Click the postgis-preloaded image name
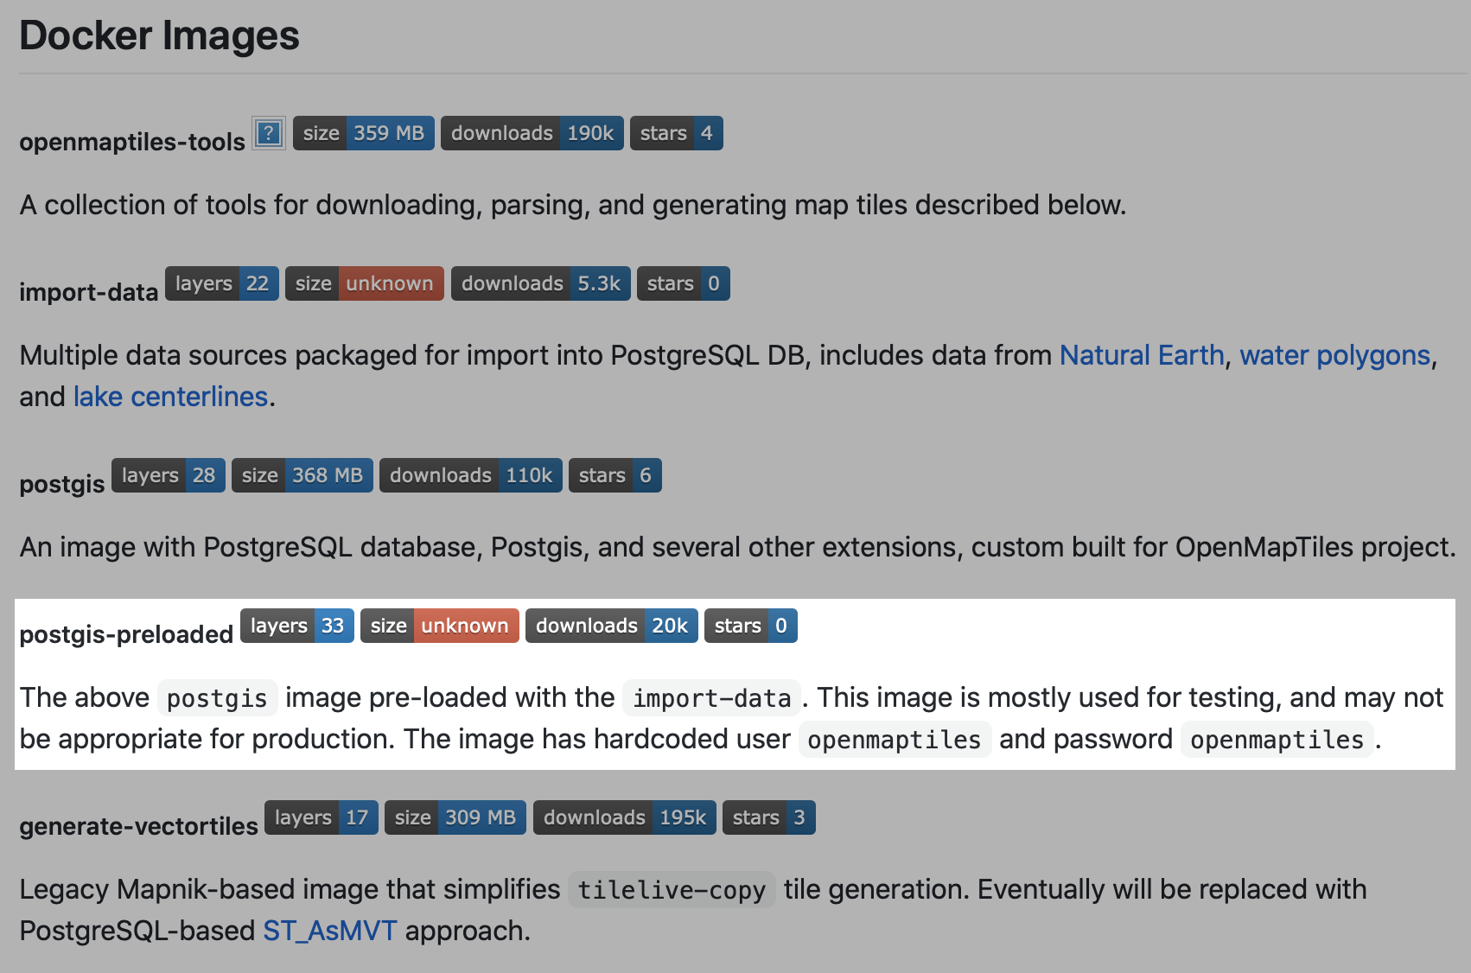Viewport: 1471px width, 973px height. tap(126, 634)
